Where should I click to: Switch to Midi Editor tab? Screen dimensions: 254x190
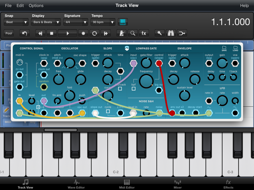pyautogui.click(x=127, y=184)
